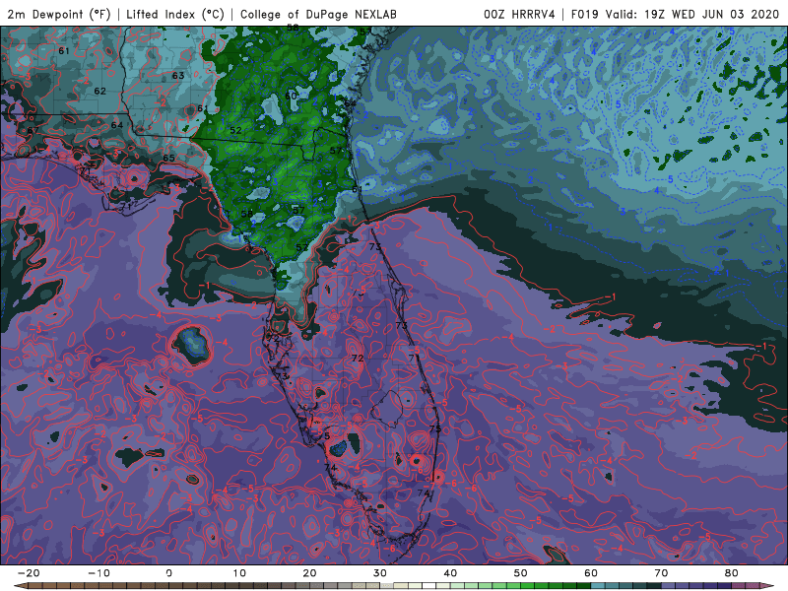The height and width of the screenshot is (591, 788).
Task: Click the 'F019 Valid: 19Z WED JUN 03 2020' text
Action: tap(675, 14)
